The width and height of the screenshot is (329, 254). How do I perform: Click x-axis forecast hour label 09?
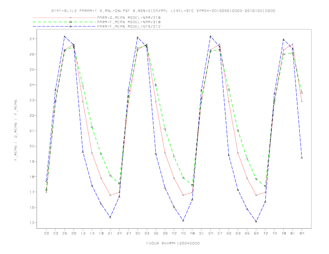point(74,233)
